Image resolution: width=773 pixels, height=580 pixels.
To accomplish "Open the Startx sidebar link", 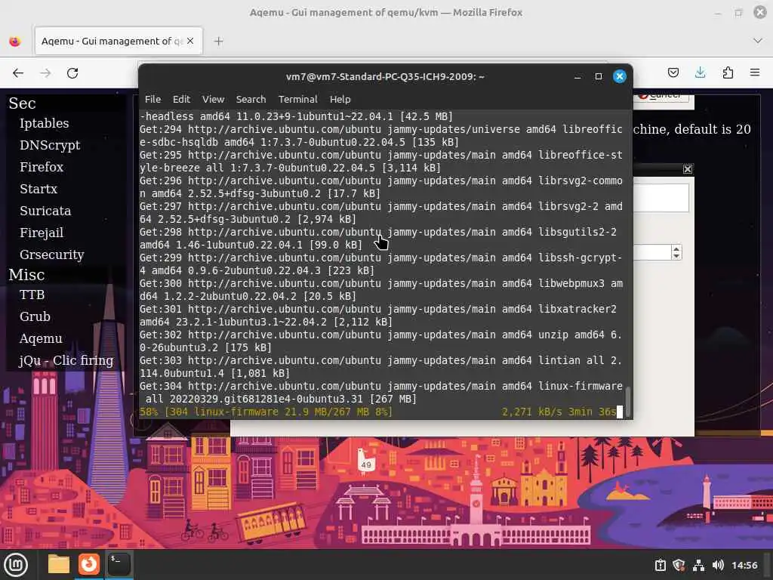I will pos(38,189).
